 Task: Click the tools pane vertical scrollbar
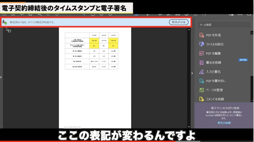(x=252, y=63)
